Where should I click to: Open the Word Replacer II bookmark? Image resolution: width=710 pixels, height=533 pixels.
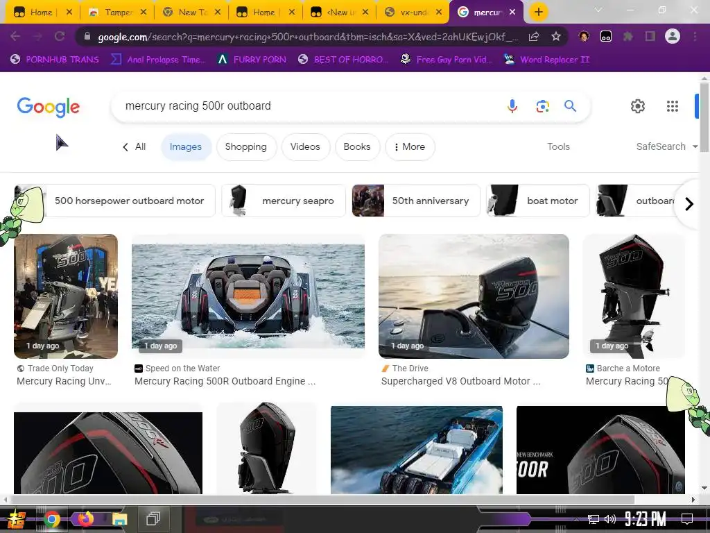click(546, 60)
